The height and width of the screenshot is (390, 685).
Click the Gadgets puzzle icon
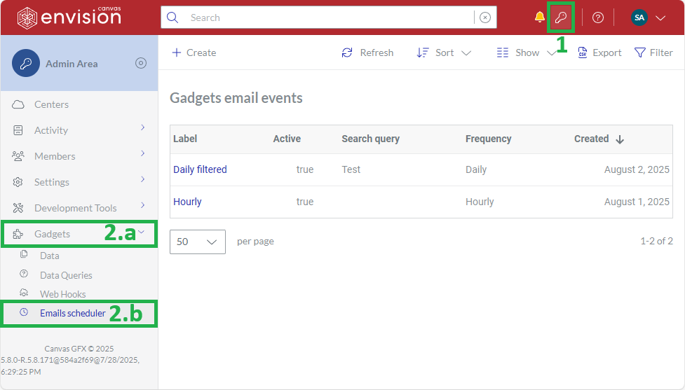tap(18, 235)
